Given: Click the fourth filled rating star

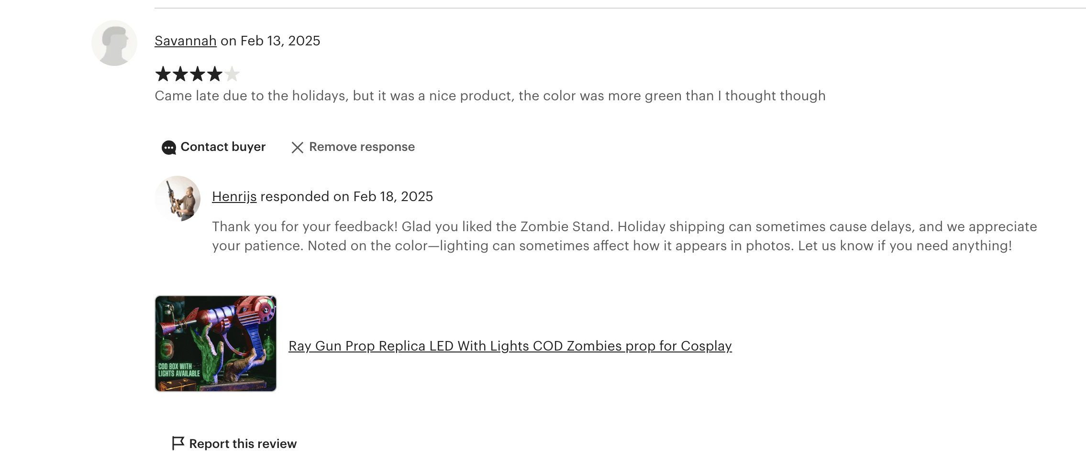Looking at the screenshot, I should pos(215,74).
